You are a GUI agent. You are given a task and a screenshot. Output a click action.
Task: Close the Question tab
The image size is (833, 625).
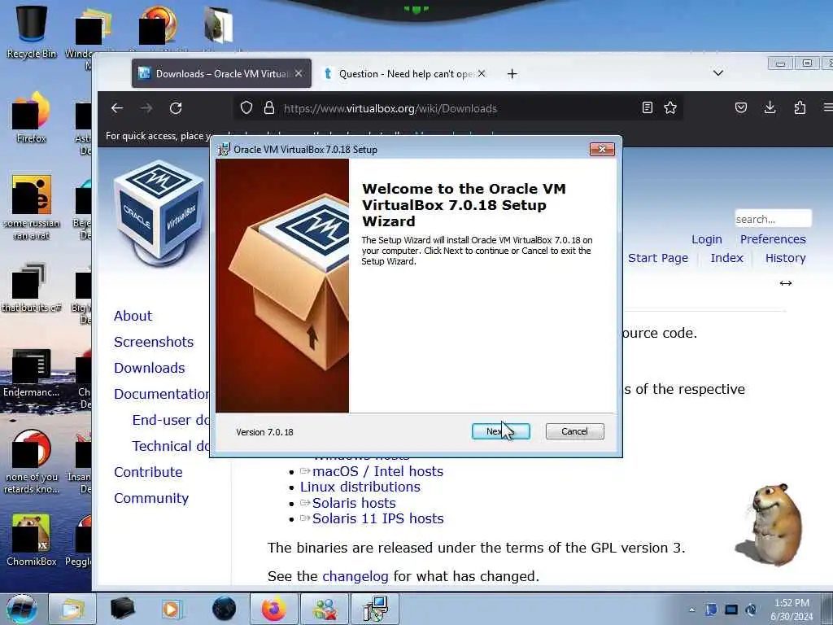(482, 73)
